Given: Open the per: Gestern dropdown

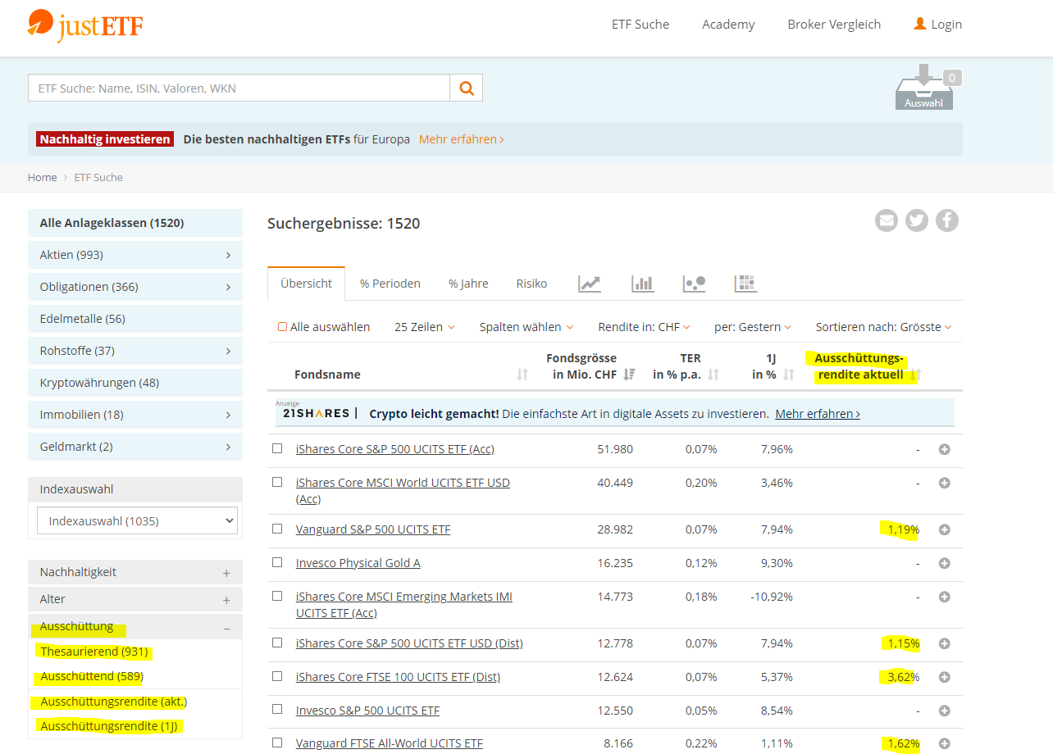Looking at the screenshot, I should [753, 327].
